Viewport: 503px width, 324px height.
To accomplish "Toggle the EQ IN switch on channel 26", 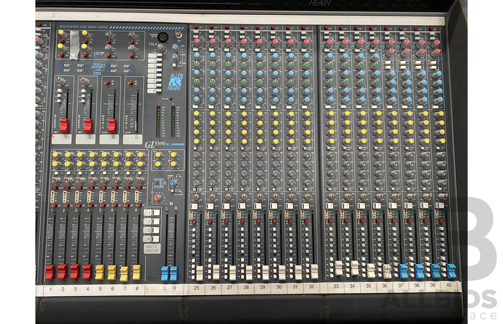I will click(x=210, y=106).
